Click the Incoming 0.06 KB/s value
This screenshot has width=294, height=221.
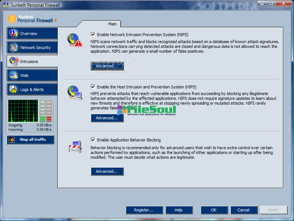pos(44,130)
